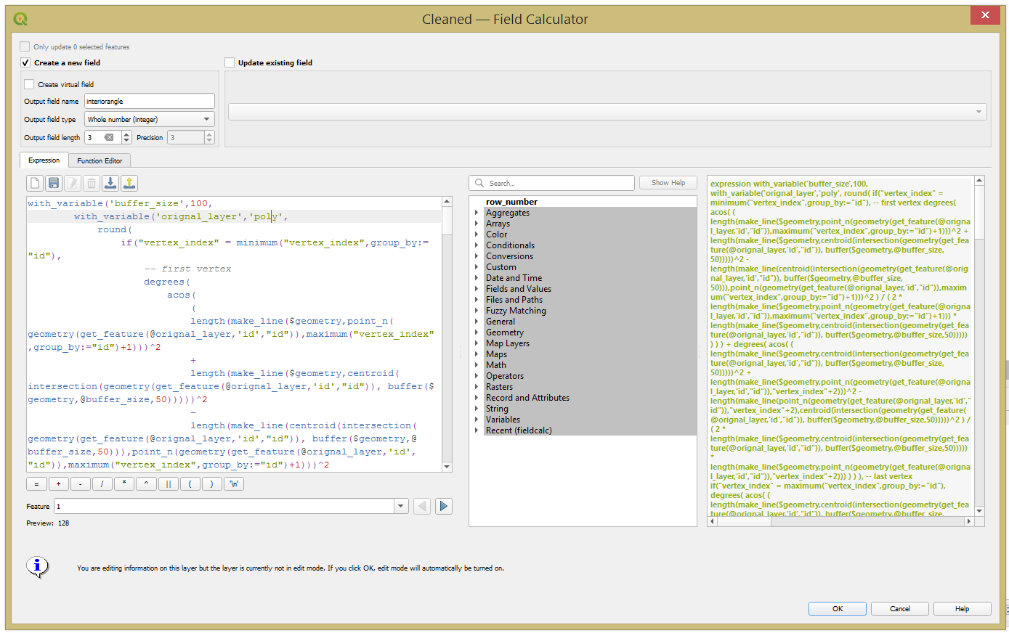Select row_number in the function list
1009x633 pixels.
[x=511, y=202]
